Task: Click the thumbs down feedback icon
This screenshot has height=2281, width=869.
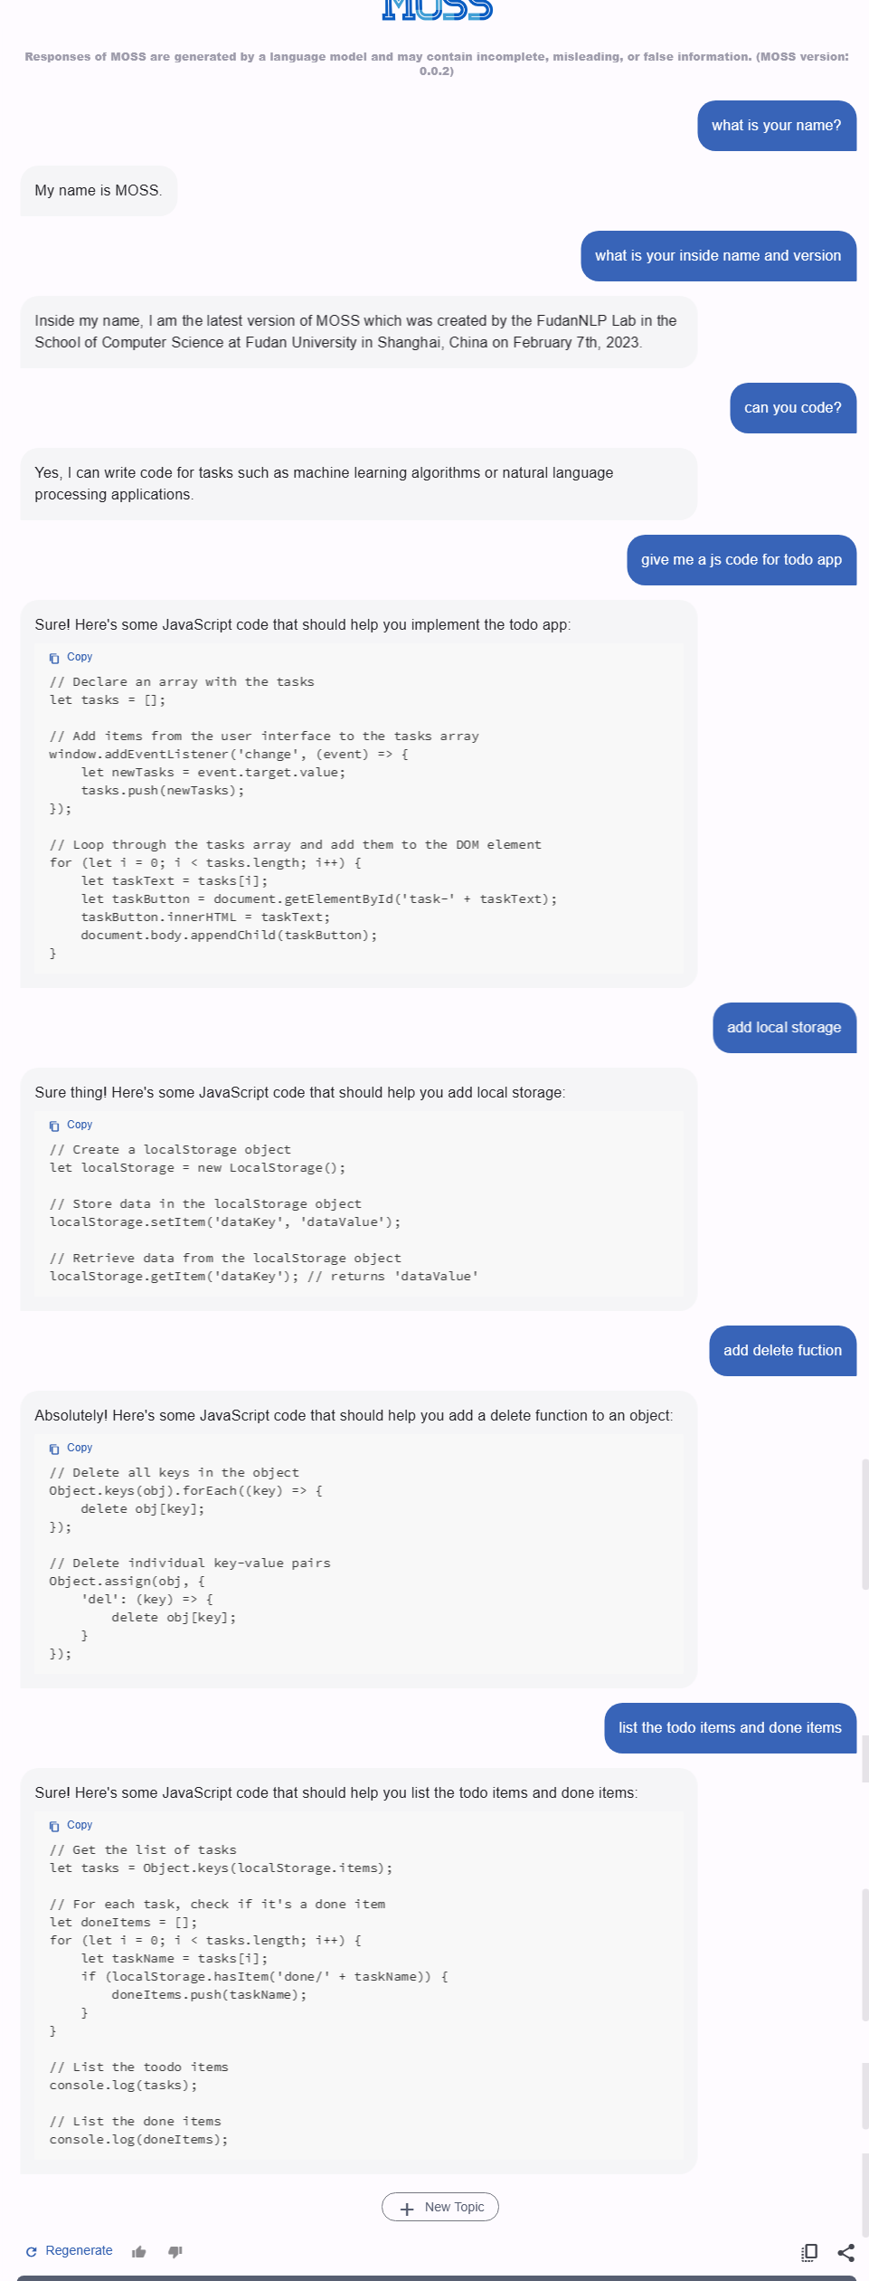Action: point(175,2251)
